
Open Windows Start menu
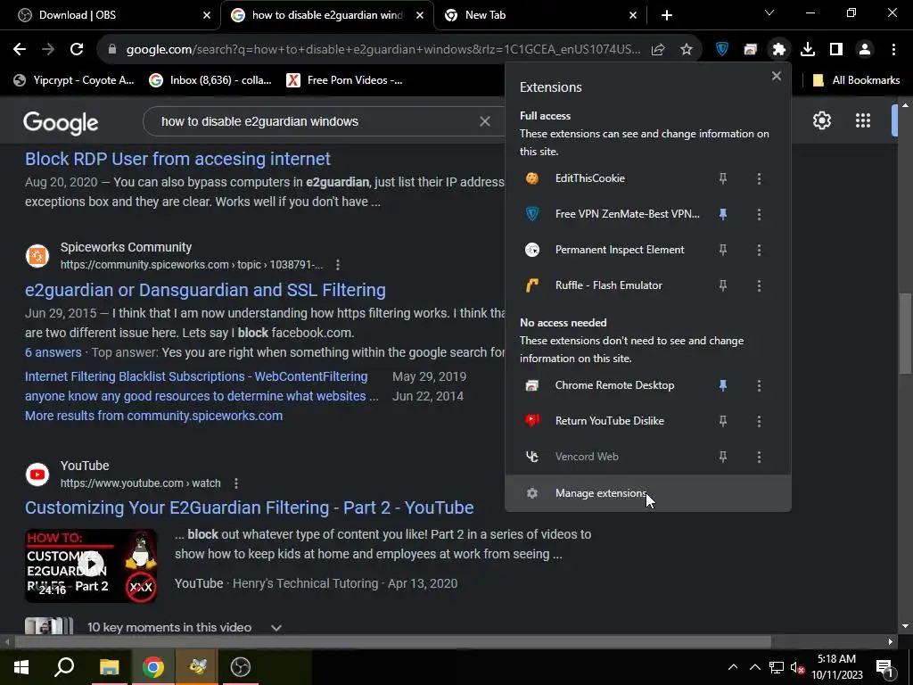coord(21,667)
